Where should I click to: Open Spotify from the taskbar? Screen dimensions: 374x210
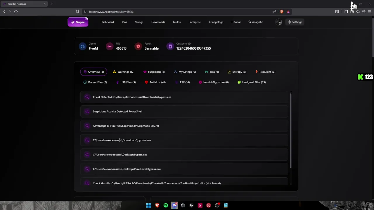pos(166,205)
